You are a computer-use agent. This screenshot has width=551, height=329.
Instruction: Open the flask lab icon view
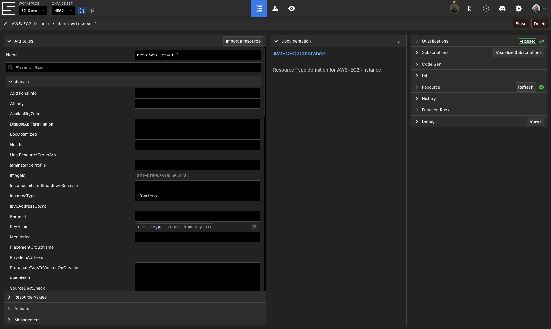pyautogui.click(x=275, y=9)
